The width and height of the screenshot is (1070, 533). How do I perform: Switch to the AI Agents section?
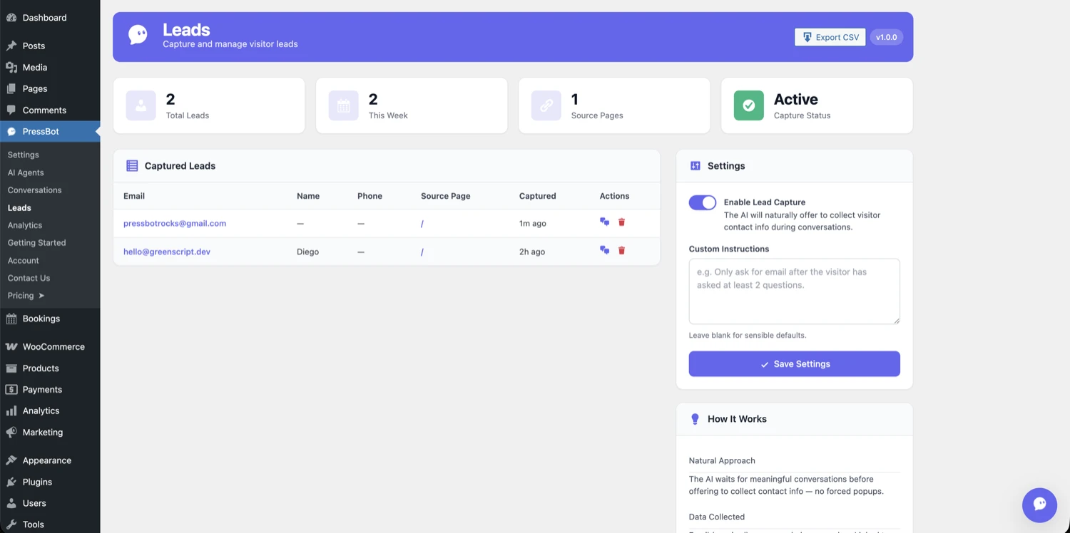pyautogui.click(x=26, y=172)
